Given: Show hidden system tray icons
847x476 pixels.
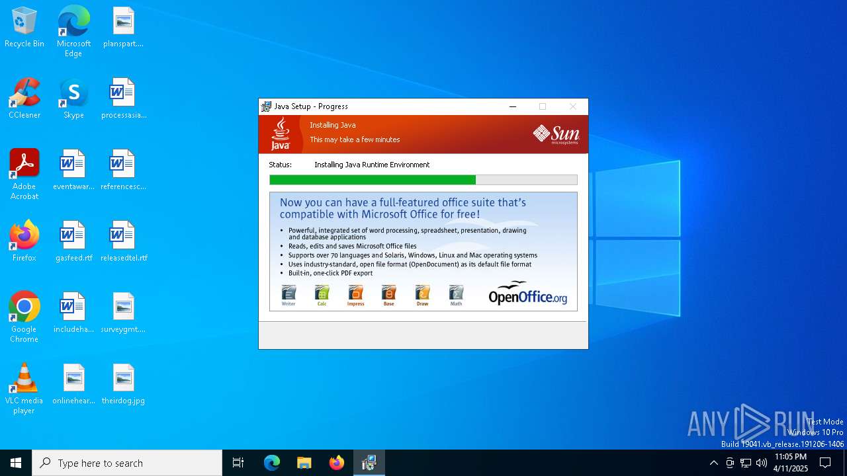Looking at the screenshot, I should click(x=713, y=463).
